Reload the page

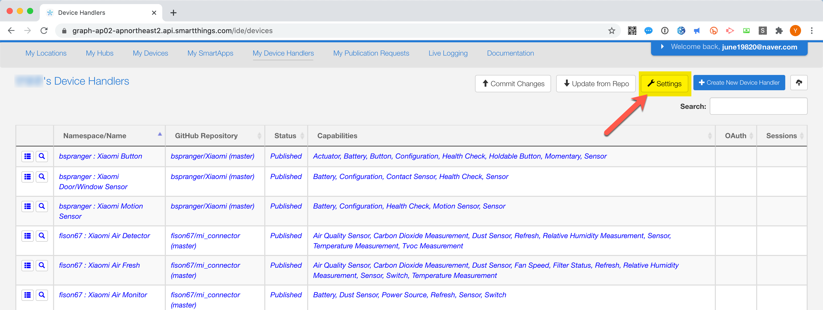pos(44,31)
